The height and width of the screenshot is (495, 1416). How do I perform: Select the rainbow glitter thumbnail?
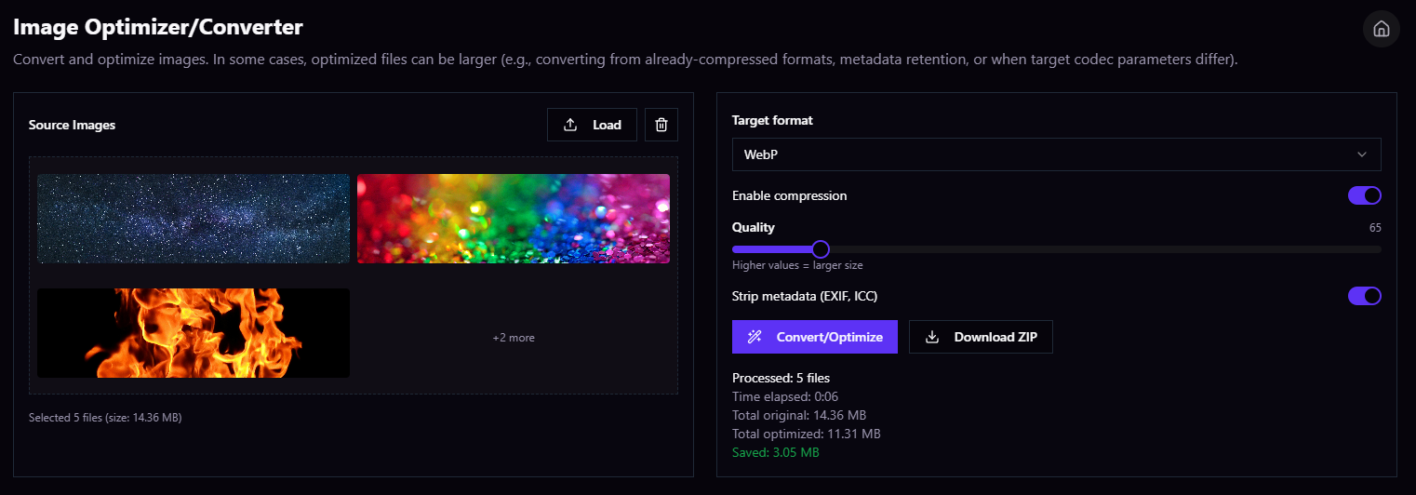pyautogui.click(x=514, y=219)
